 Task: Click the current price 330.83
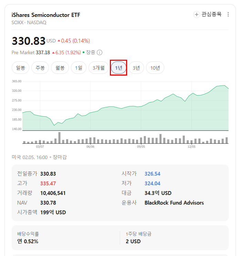point(29,41)
